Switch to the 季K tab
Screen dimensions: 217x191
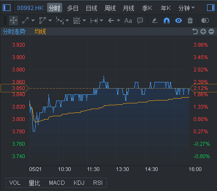click(x=147, y=8)
